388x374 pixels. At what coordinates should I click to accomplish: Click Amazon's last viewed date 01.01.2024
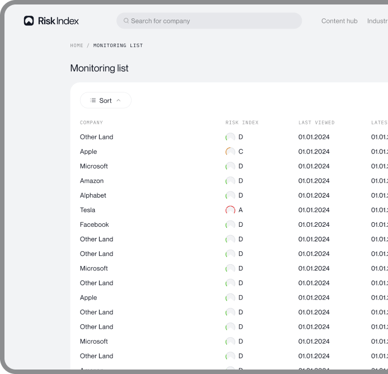[x=314, y=181]
